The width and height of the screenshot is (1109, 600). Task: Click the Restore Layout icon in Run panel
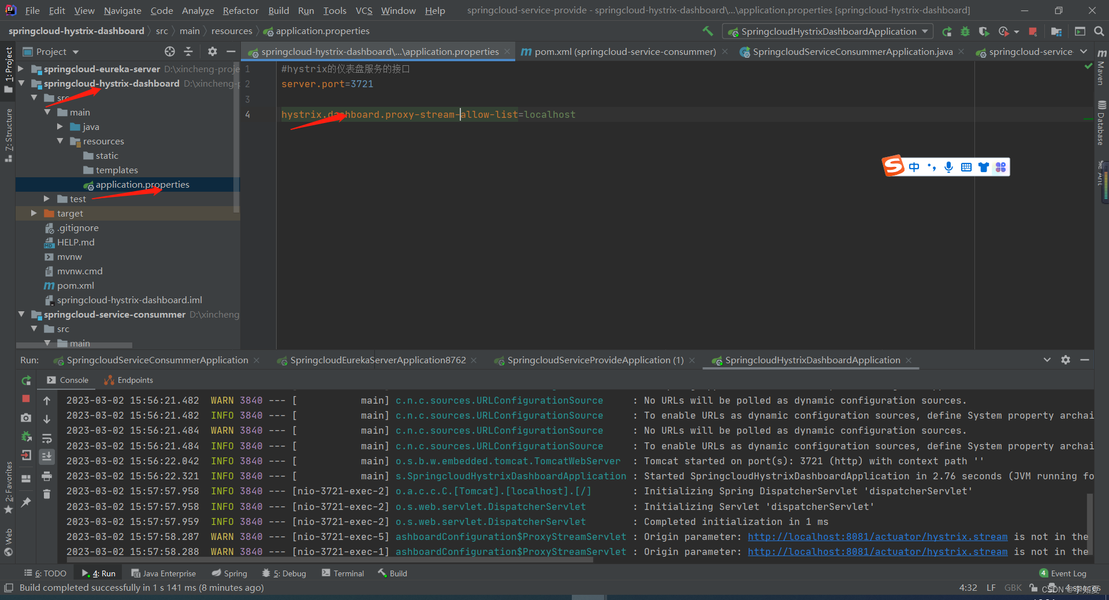click(26, 478)
